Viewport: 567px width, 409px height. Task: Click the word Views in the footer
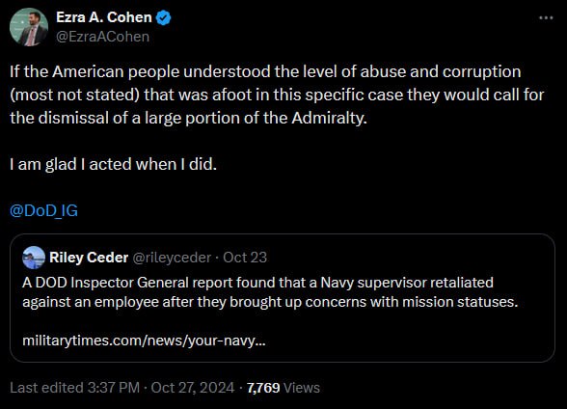(x=302, y=388)
